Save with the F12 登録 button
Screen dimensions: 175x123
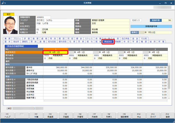[168, 116]
